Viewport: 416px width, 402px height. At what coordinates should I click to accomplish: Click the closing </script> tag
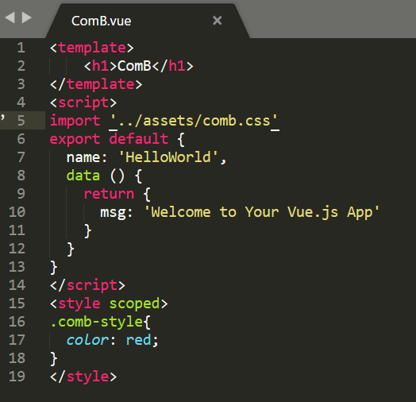[x=87, y=285]
